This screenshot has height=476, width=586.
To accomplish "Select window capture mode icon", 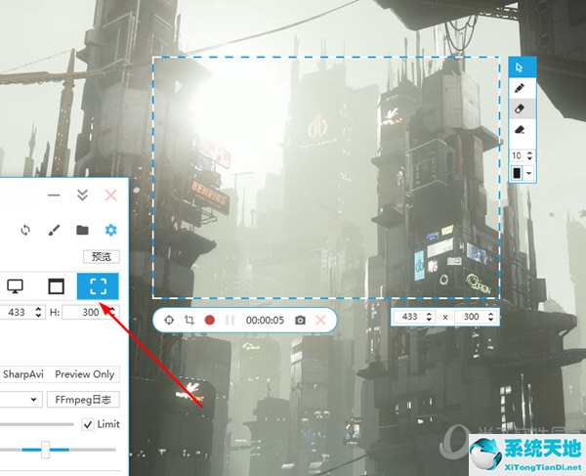I will pos(56,286).
